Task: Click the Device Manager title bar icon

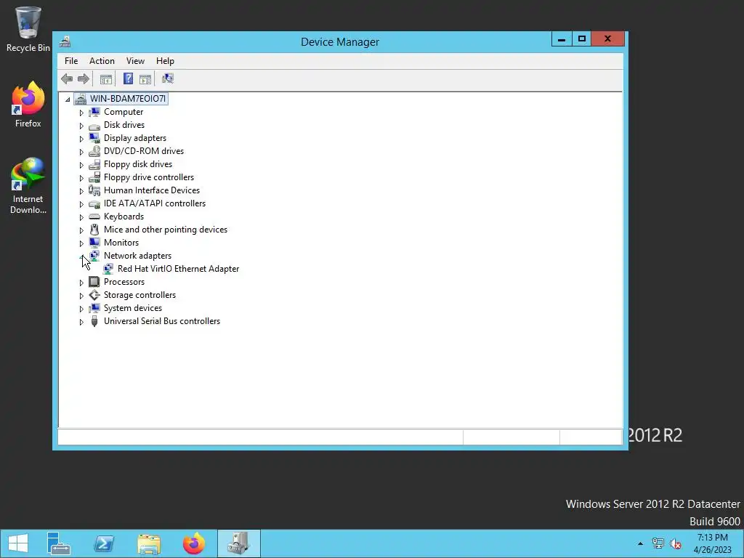Action: [65, 41]
